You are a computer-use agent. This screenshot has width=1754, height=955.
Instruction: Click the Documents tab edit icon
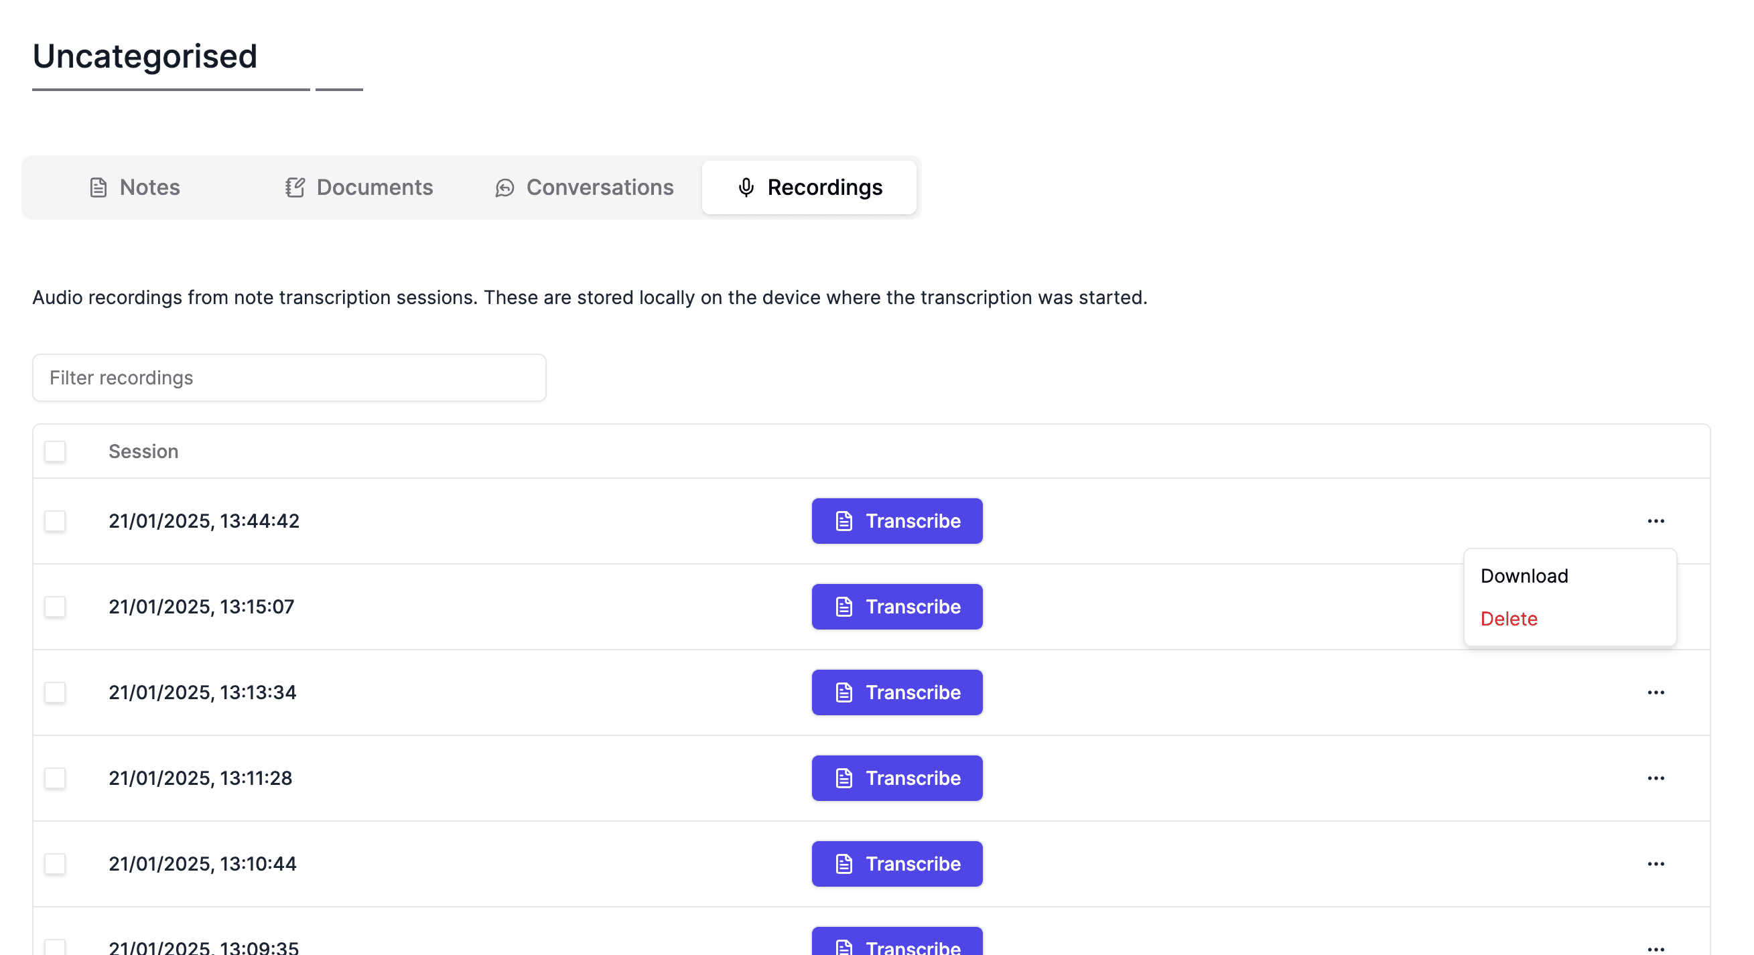click(x=294, y=188)
